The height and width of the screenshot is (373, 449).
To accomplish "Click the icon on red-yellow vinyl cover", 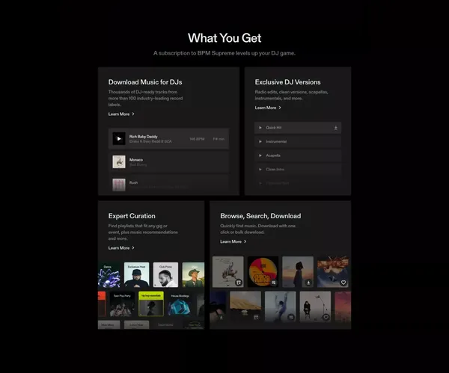I will point(273,283).
